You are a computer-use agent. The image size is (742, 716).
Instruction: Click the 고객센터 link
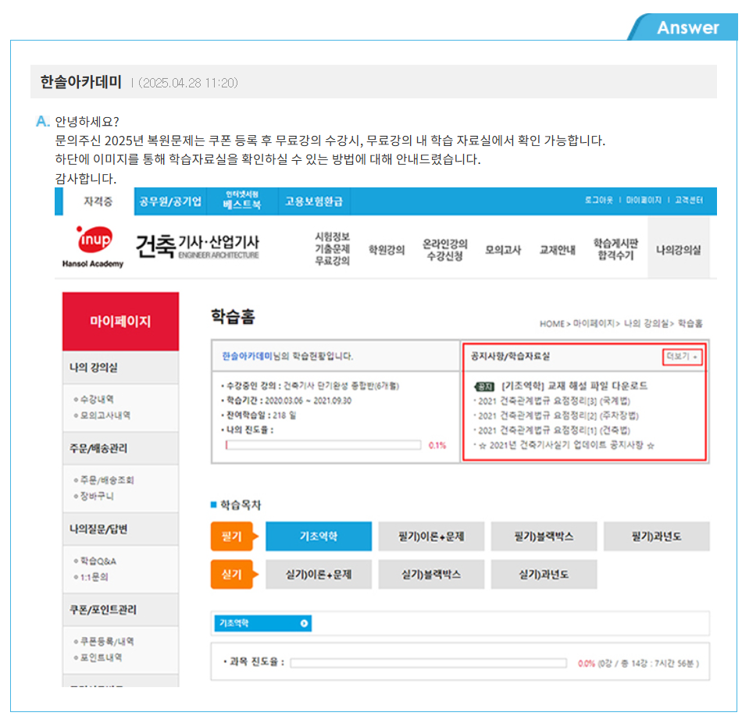(689, 200)
